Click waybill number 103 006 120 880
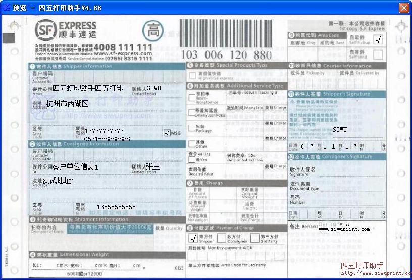Image resolution: width=412 pixels, height=280 pixels. (226, 55)
